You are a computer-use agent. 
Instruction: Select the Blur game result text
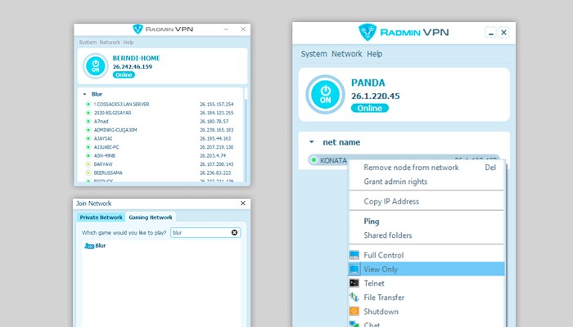click(x=101, y=245)
